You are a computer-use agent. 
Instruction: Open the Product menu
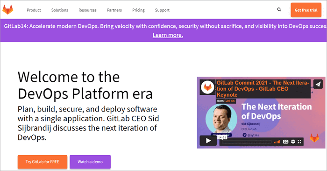point(34,10)
